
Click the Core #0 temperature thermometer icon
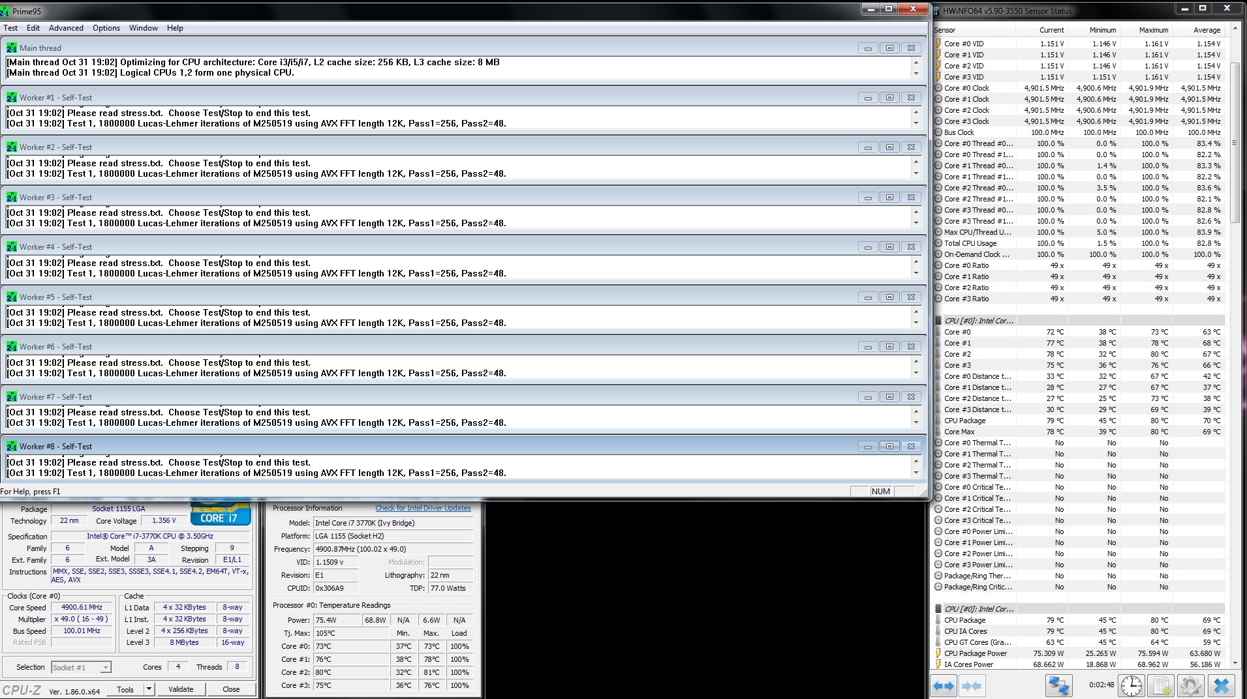(x=938, y=332)
